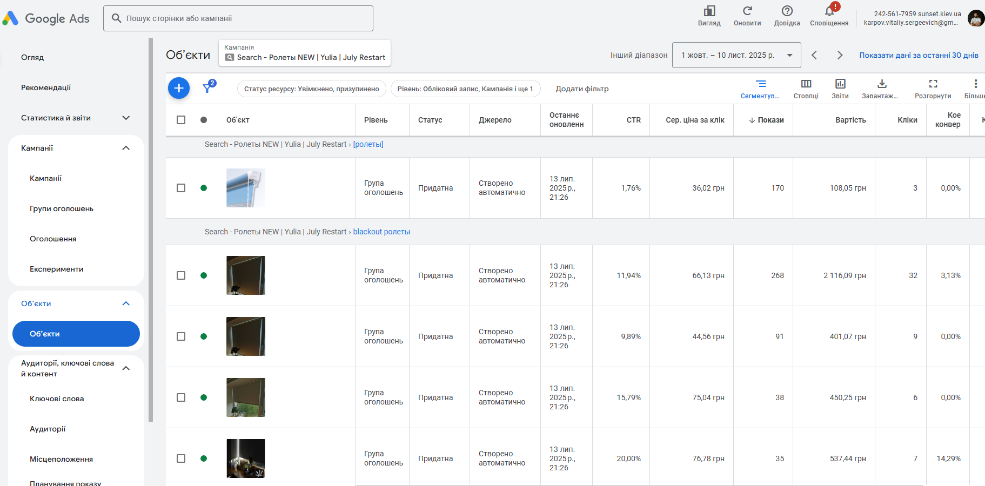The height and width of the screenshot is (486, 985).
Task: Expand the Статистика й звіти section
Action: (x=126, y=118)
